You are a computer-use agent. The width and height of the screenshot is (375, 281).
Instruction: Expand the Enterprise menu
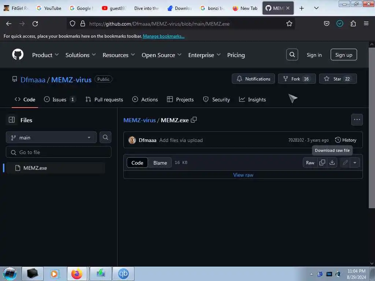coord(204,55)
